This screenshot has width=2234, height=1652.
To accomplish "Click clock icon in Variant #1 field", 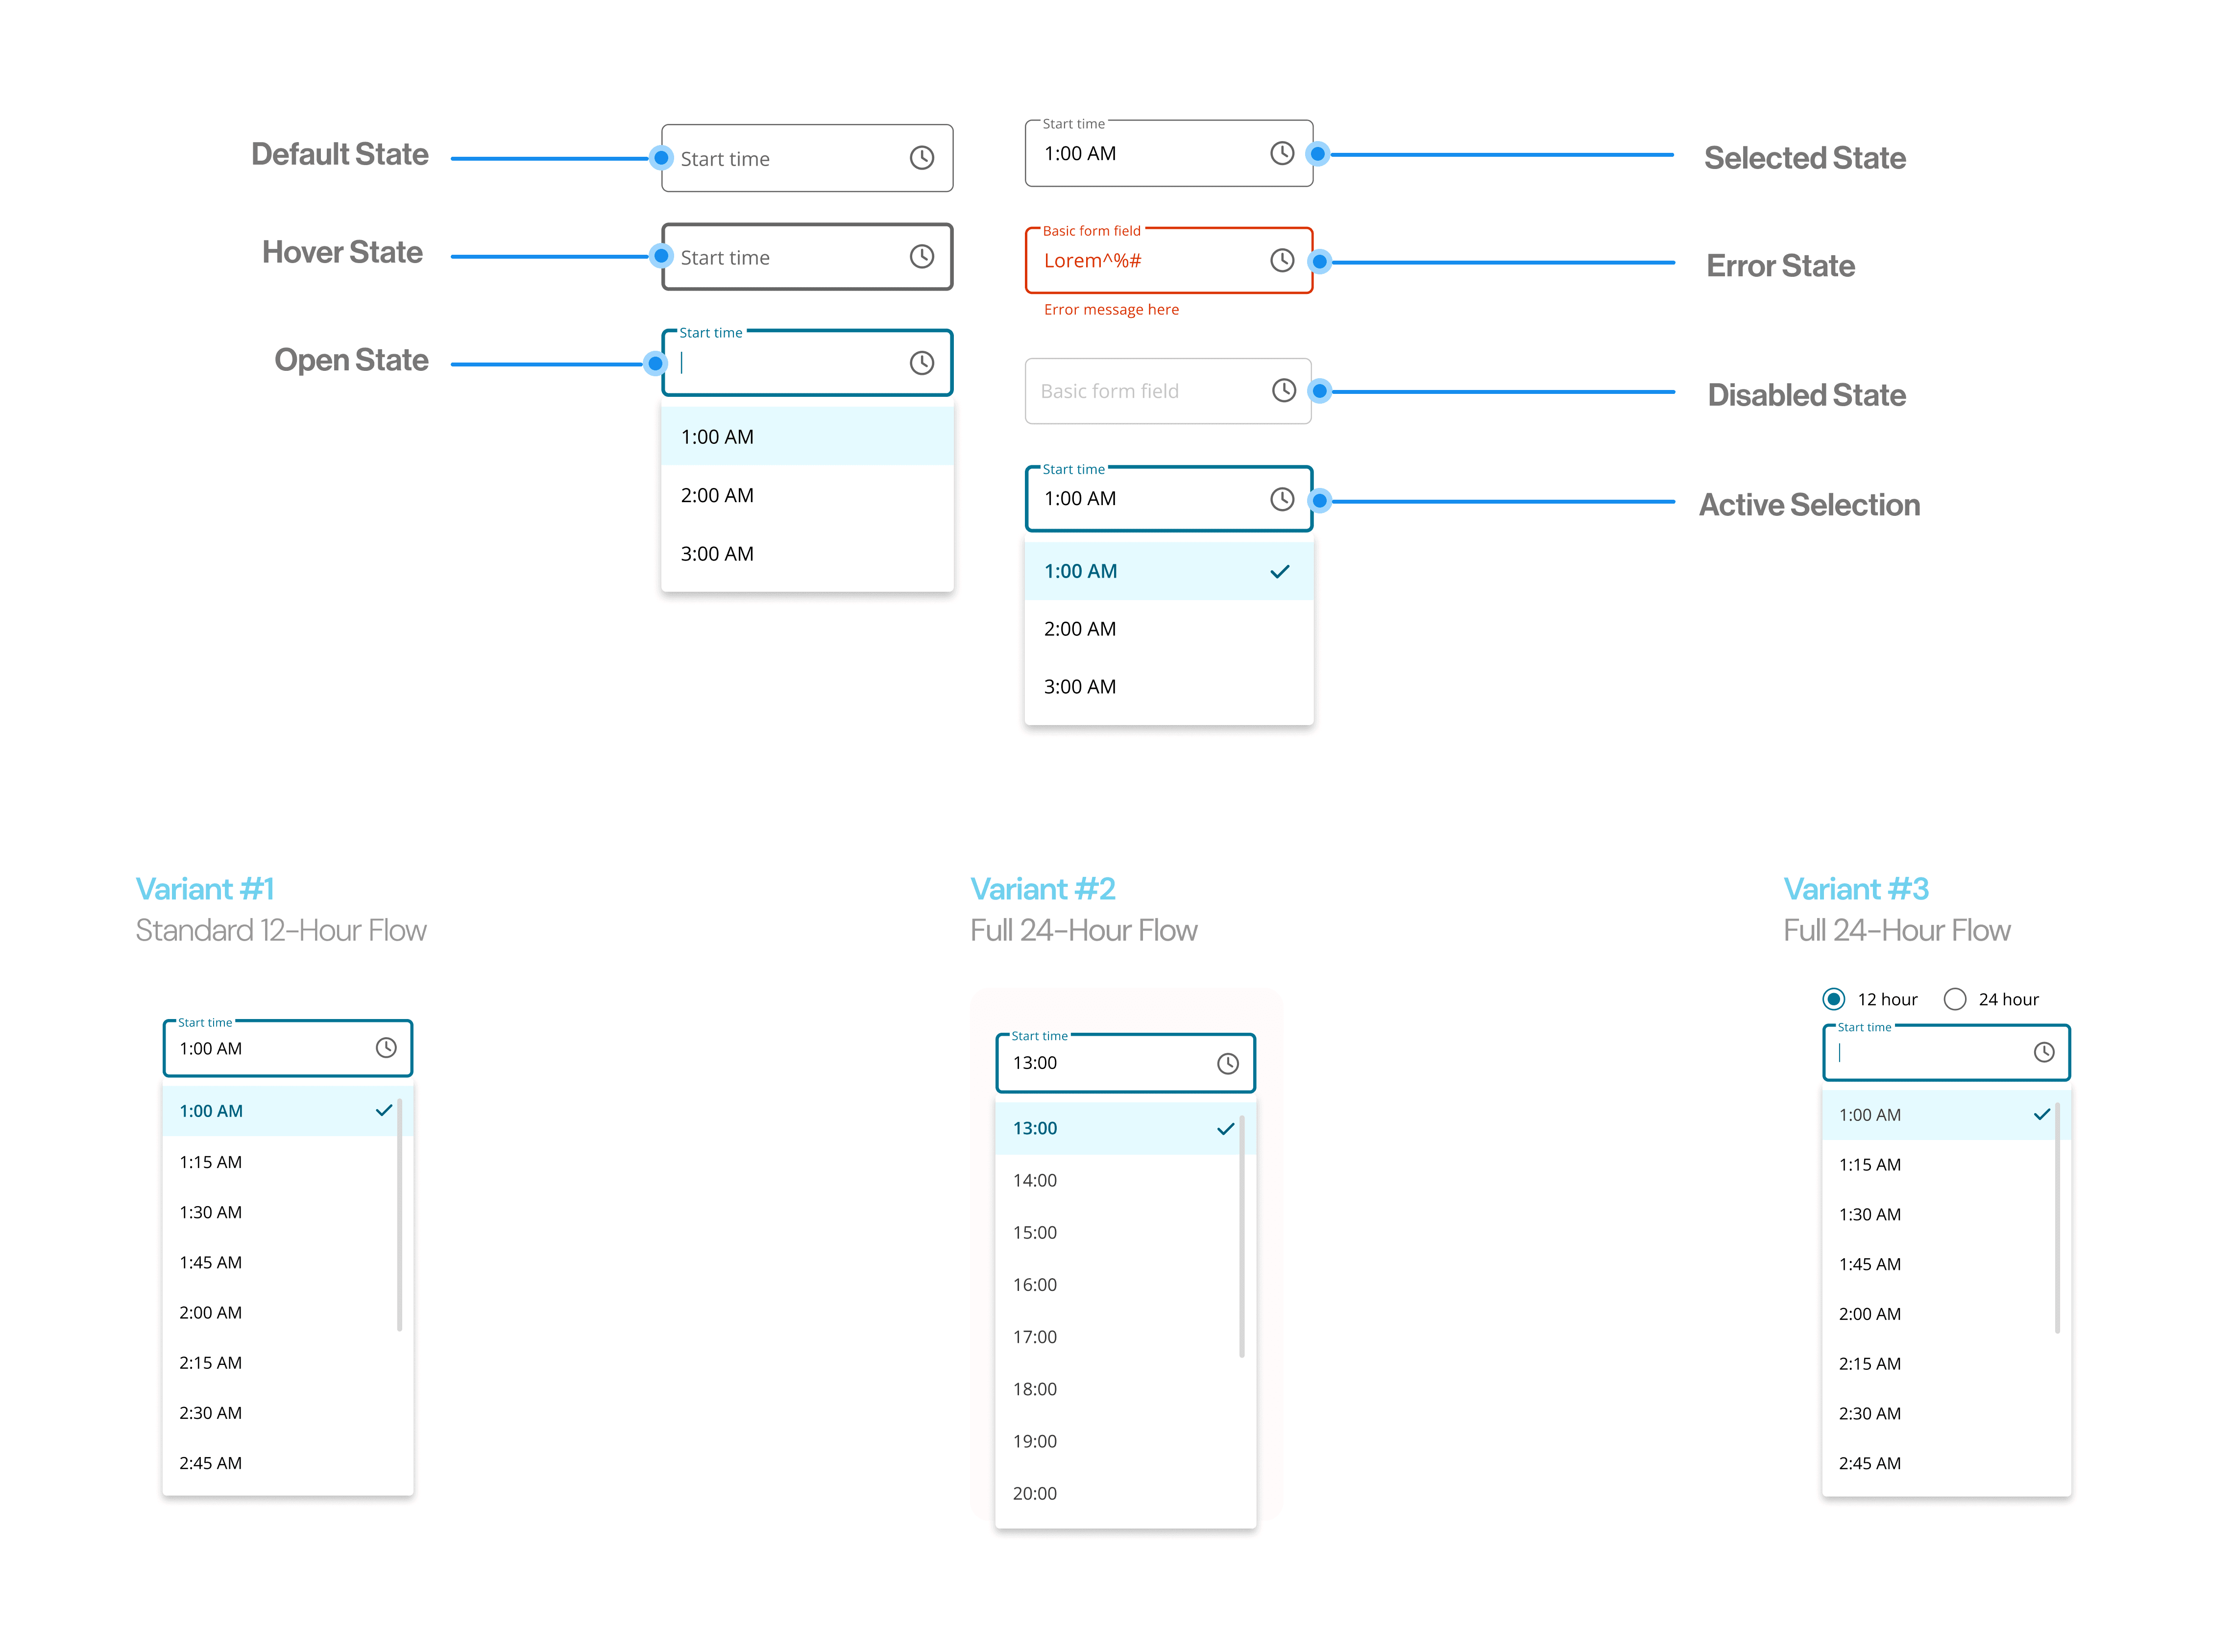I will pos(386,1047).
